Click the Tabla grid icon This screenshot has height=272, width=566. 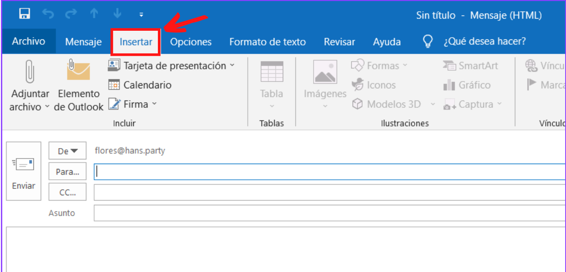click(272, 72)
